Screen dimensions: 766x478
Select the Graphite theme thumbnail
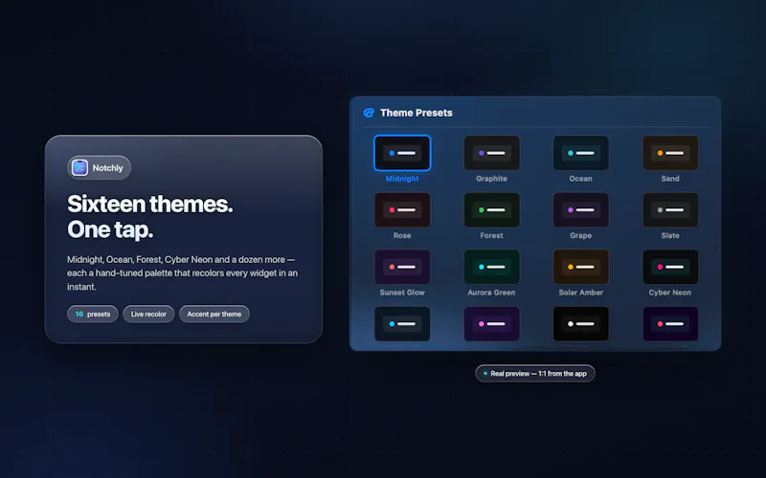tap(491, 153)
